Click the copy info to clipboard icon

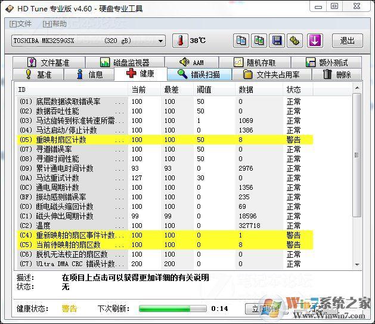(x=241, y=41)
